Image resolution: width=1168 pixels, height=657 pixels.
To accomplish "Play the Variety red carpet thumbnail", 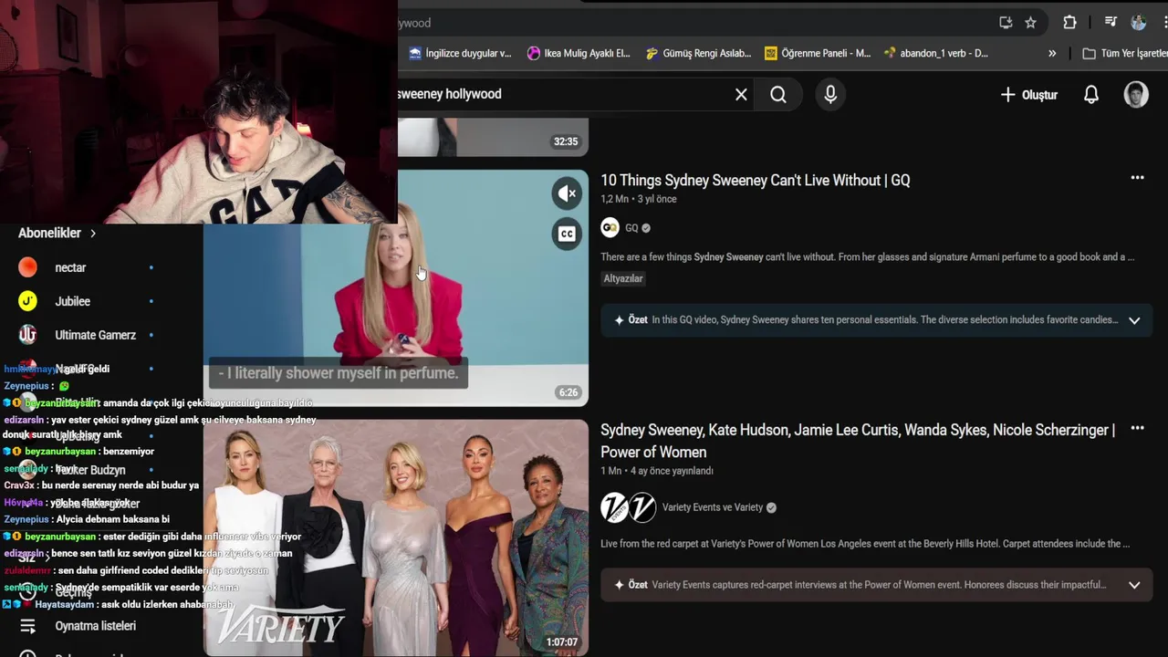I will [396, 537].
